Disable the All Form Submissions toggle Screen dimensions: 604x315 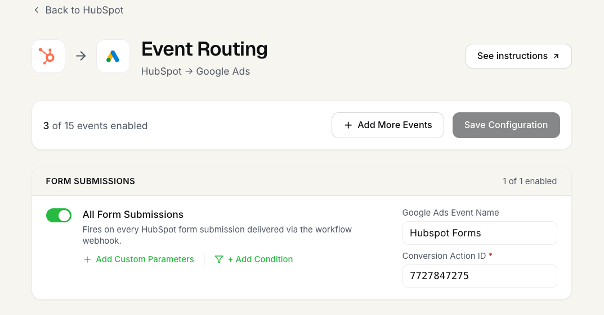point(59,216)
